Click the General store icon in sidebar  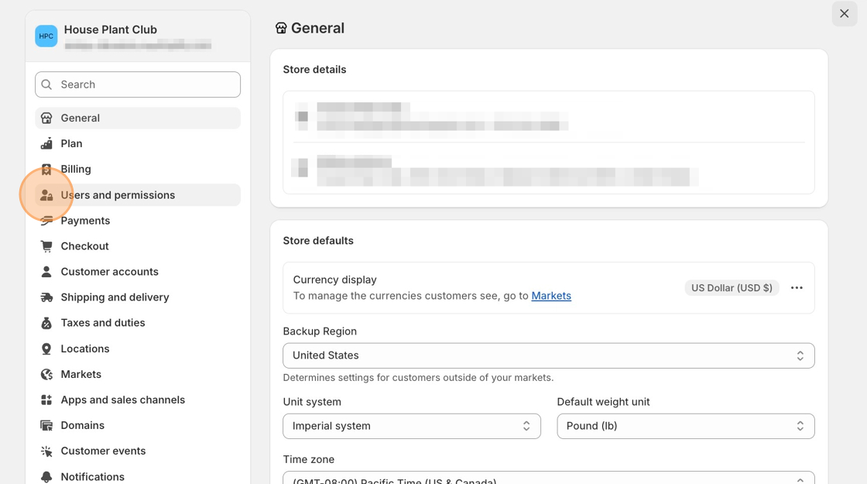(46, 118)
